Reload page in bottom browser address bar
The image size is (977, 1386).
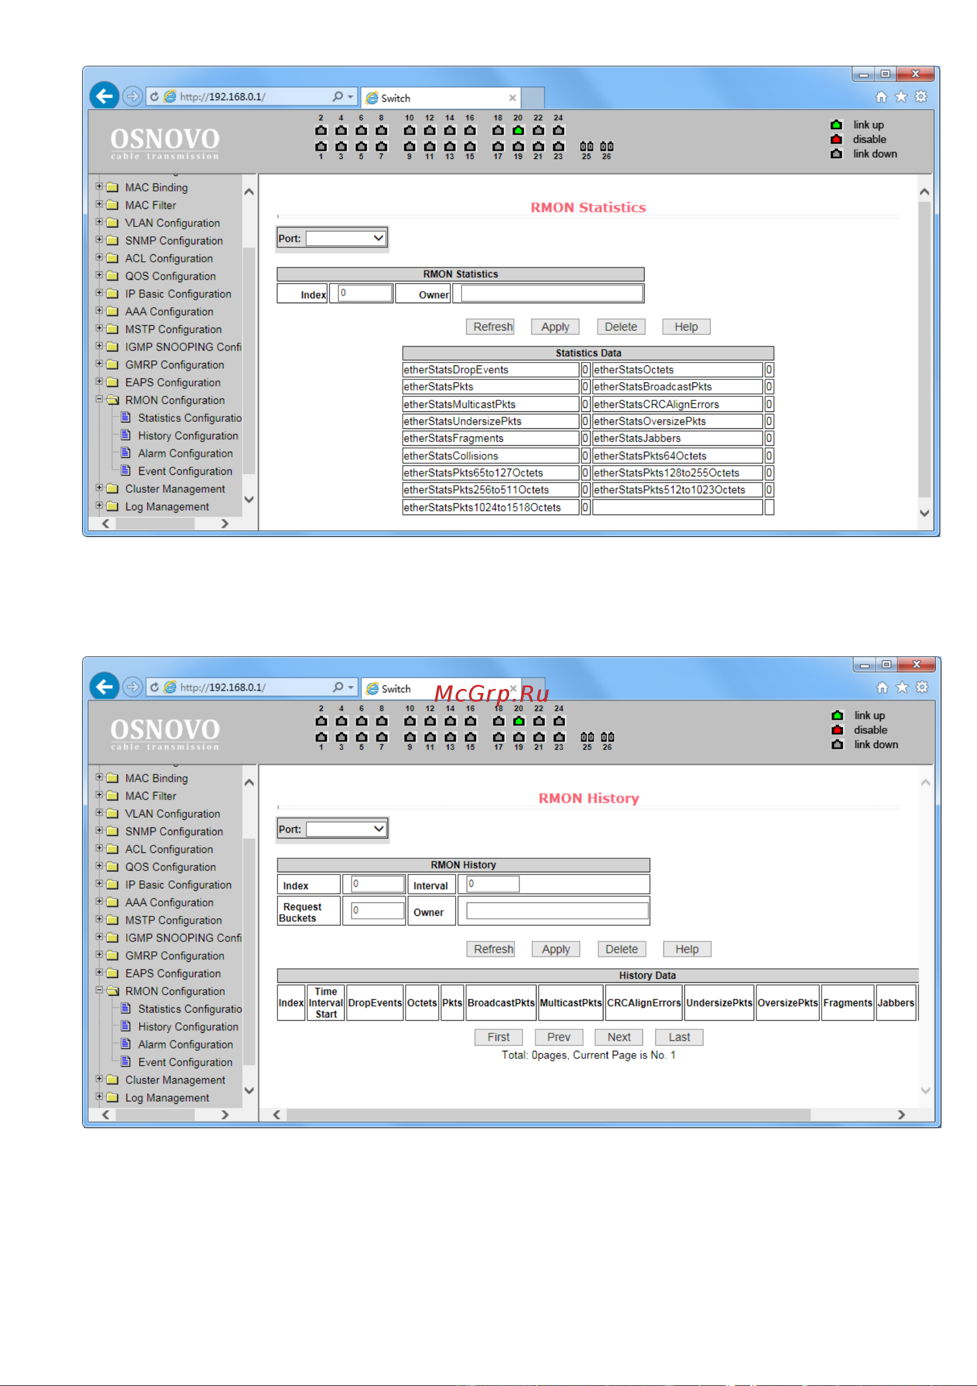pos(155,688)
